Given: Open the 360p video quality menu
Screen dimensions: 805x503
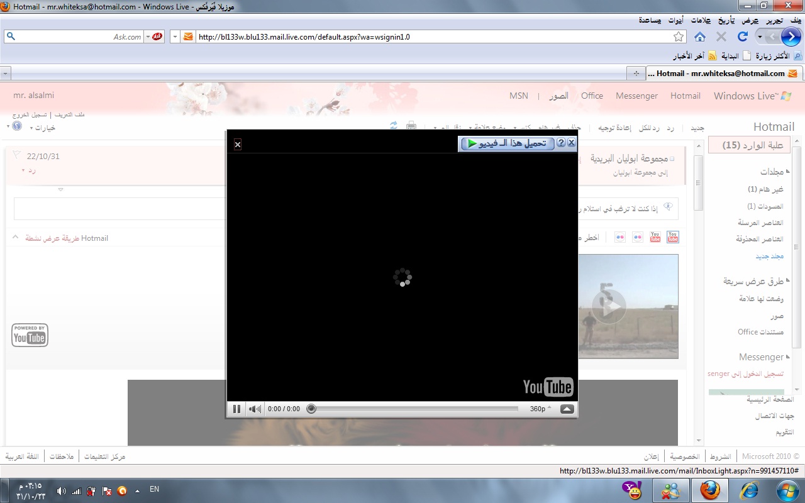Looking at the screenshot, I should click(x=540, y=409).
